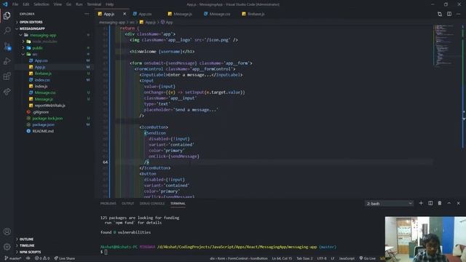Expand the node_modules folder
The image size is (466, 262).
pos(44,41)
